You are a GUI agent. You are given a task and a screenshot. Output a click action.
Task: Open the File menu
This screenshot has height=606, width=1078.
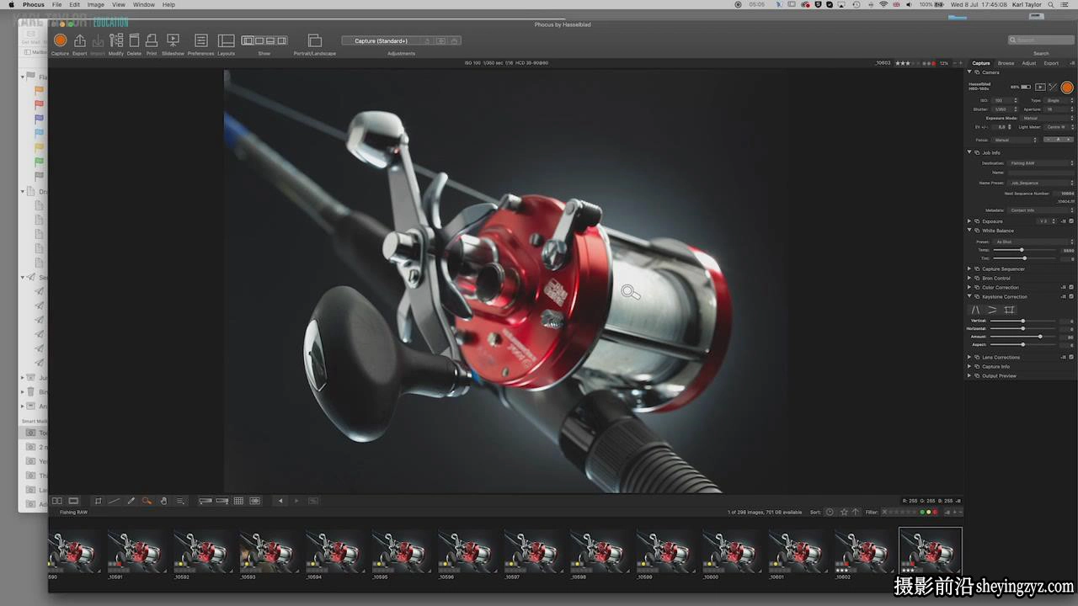(x=57, y=5)
